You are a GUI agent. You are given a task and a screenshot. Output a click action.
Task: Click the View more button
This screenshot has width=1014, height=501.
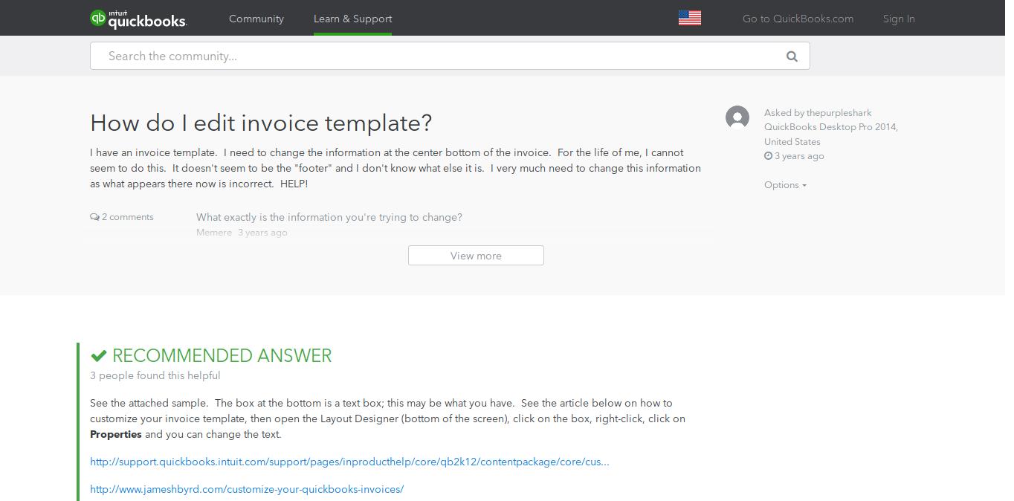point(476,256)
